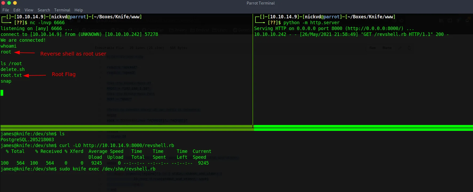Click the 'Parrot Terminal' window title
This screenshot has width=473, height=192.
tap(261, 3)
